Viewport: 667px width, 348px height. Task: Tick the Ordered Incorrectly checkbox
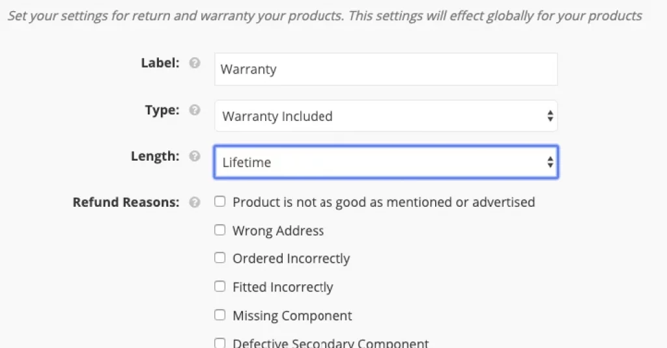coord(220,258)
